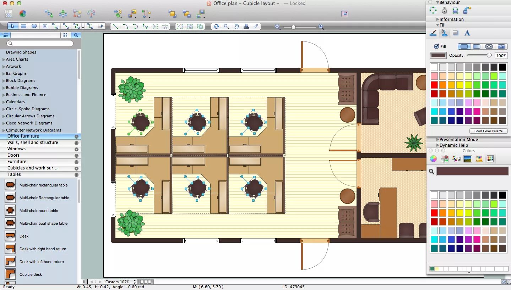Close the Furniture library
511x290 pixels.
[76, 162]
